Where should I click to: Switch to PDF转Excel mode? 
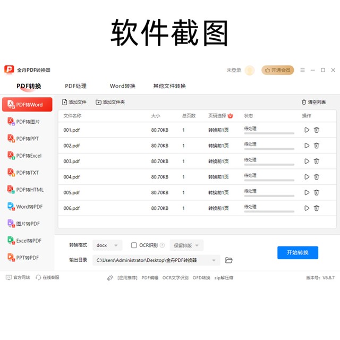[x=24, y=156]
